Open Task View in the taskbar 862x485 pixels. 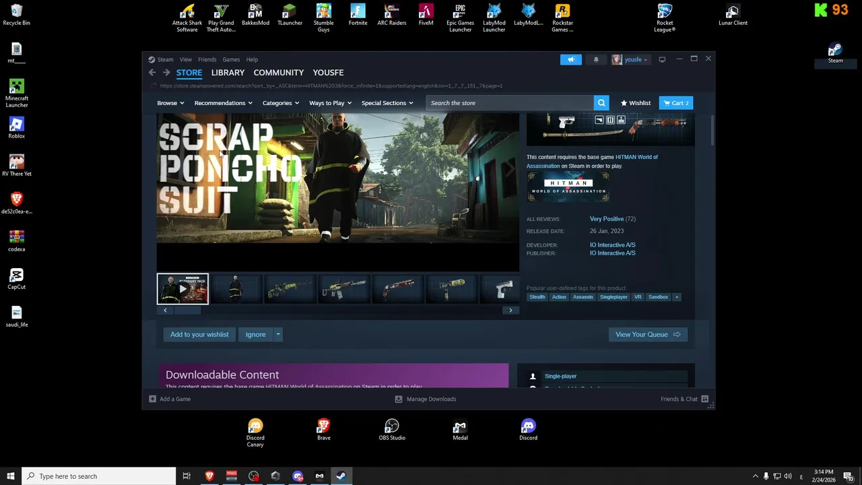(x=187, y=476)
